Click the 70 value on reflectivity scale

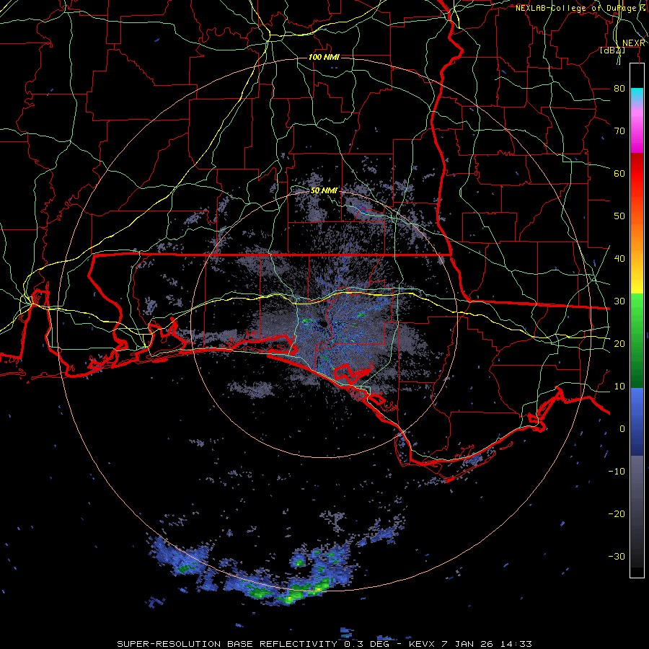[x=619, y=131]
